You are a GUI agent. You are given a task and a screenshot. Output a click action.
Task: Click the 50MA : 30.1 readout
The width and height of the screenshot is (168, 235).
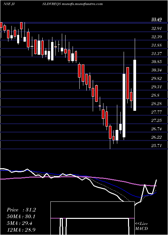pos(21,217)
